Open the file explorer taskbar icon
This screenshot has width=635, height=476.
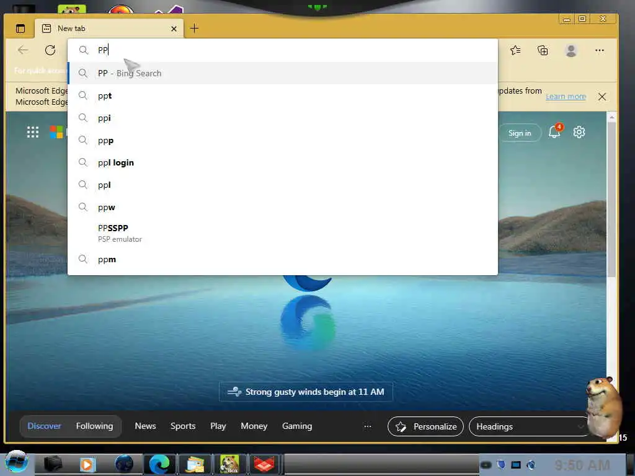(195, 464)
